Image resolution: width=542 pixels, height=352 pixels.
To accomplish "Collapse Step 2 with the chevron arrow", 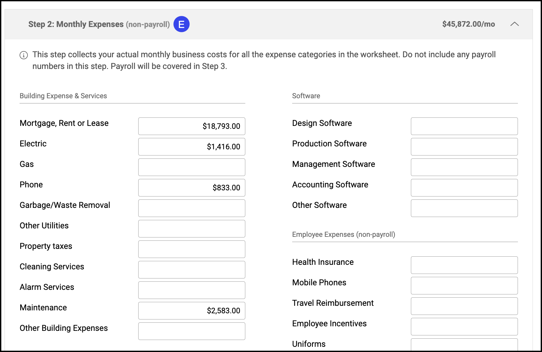I will coord(514,24).
